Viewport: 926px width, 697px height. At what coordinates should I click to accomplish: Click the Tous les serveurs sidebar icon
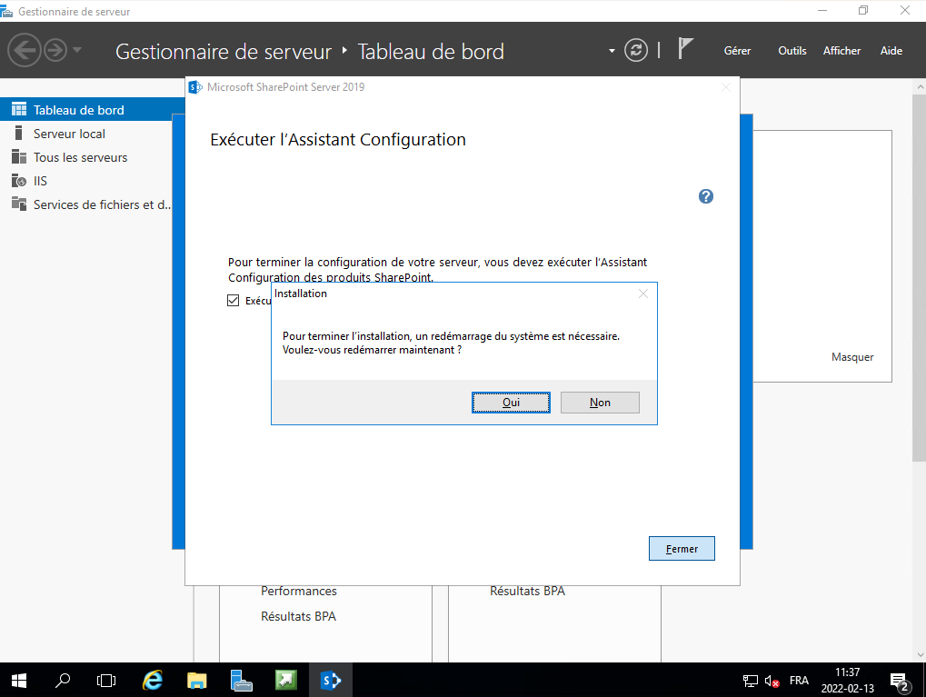pyautogui.click(x=19, y=156)
